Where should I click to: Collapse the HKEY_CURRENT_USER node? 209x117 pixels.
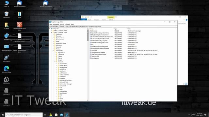click(x=52, y=32)
